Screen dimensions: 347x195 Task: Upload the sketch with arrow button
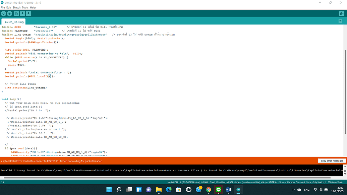coord(9,14)
